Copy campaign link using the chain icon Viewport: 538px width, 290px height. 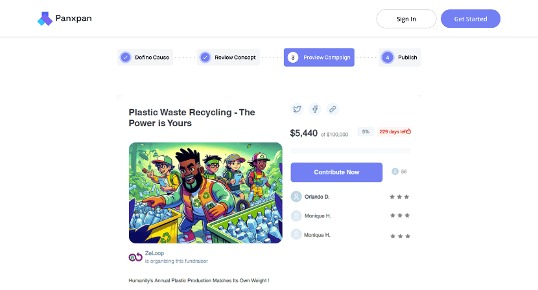click(332, 109)
